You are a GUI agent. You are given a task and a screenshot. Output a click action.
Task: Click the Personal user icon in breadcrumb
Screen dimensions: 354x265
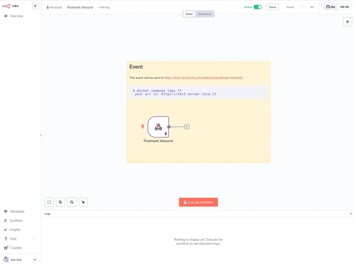[x=48, y=7]
